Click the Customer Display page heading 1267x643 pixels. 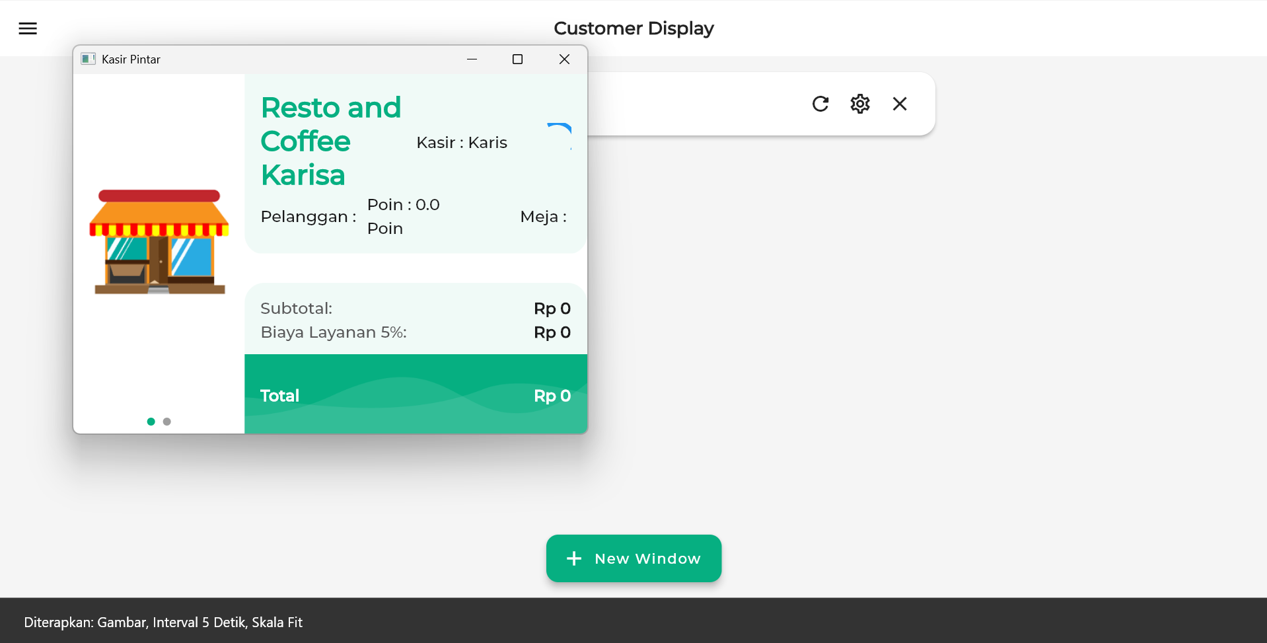pyautogui.click(x=633, y=28)
